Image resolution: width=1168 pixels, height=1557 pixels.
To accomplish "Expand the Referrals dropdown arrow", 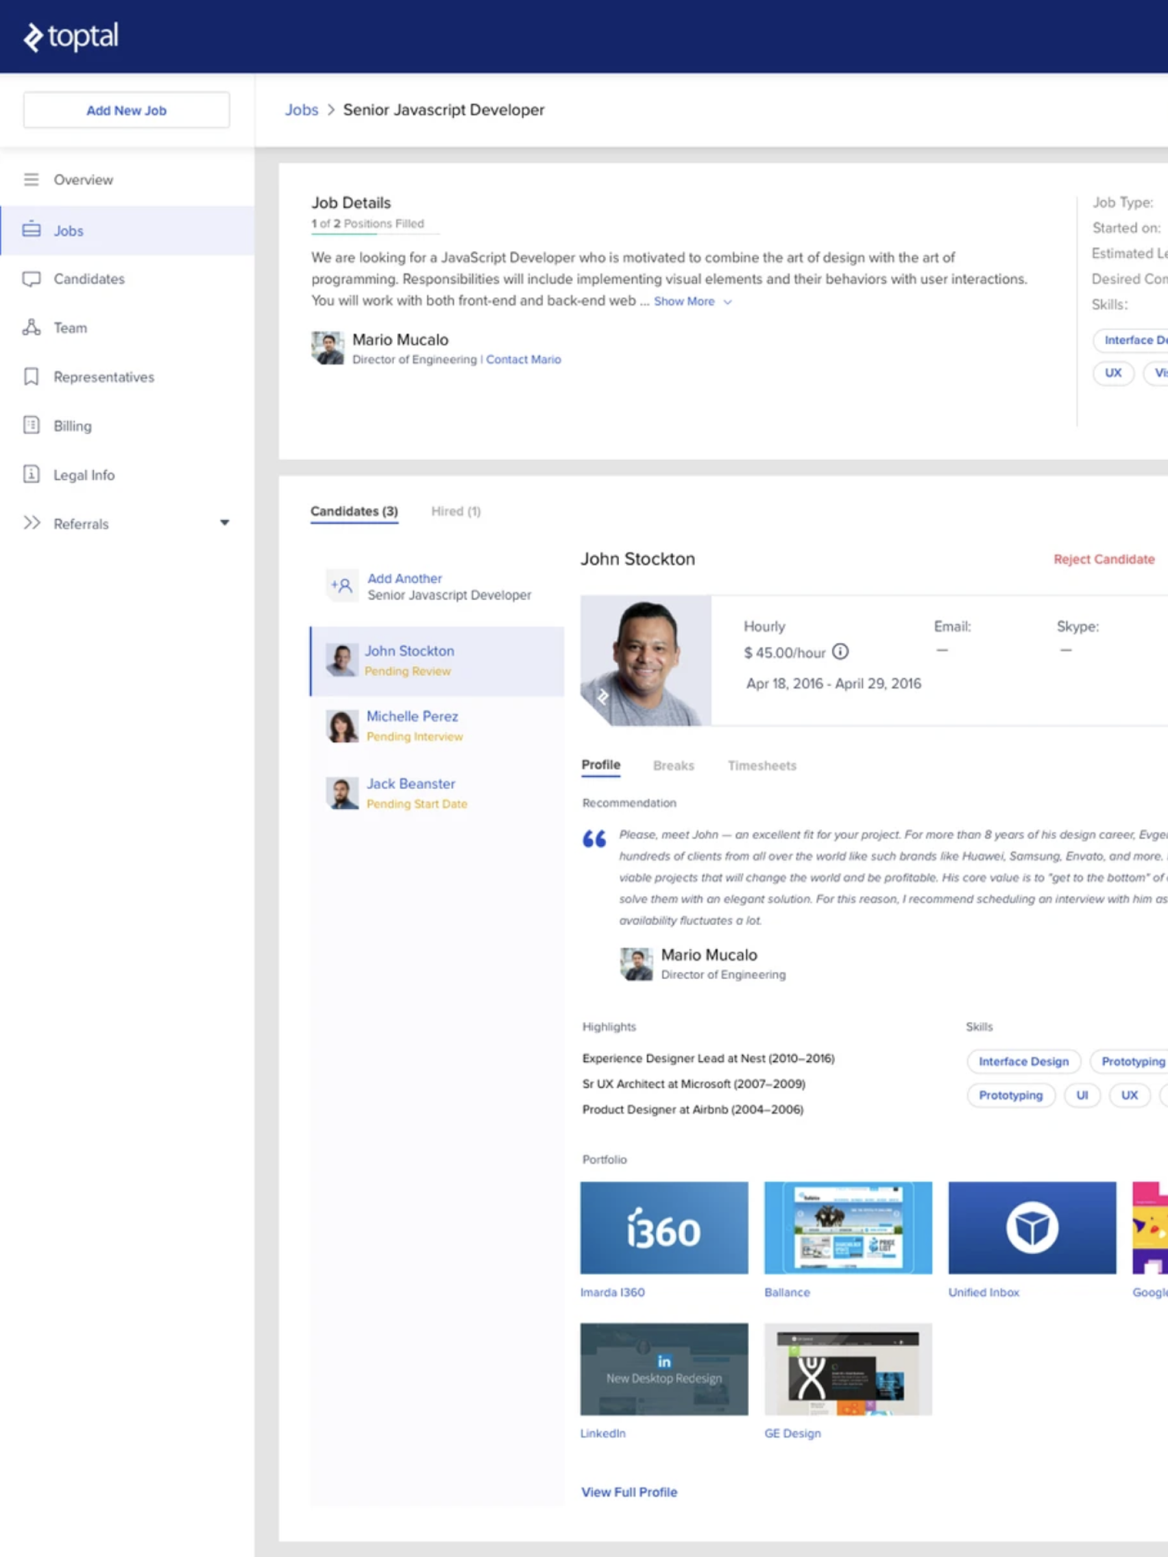I will [x=225, y=523].
